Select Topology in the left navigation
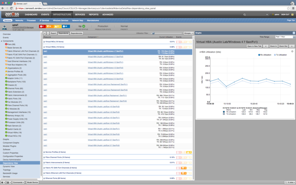Image resolution: width=296 pixels, height=185 pixels. coord(6,170)
